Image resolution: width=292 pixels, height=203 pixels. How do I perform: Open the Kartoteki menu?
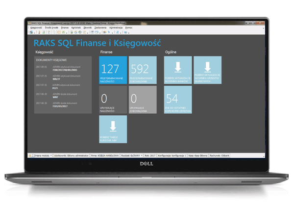point(76,27)
